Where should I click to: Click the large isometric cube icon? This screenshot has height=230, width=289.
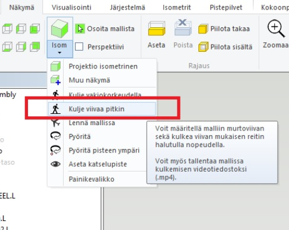[x=60, y=29]
